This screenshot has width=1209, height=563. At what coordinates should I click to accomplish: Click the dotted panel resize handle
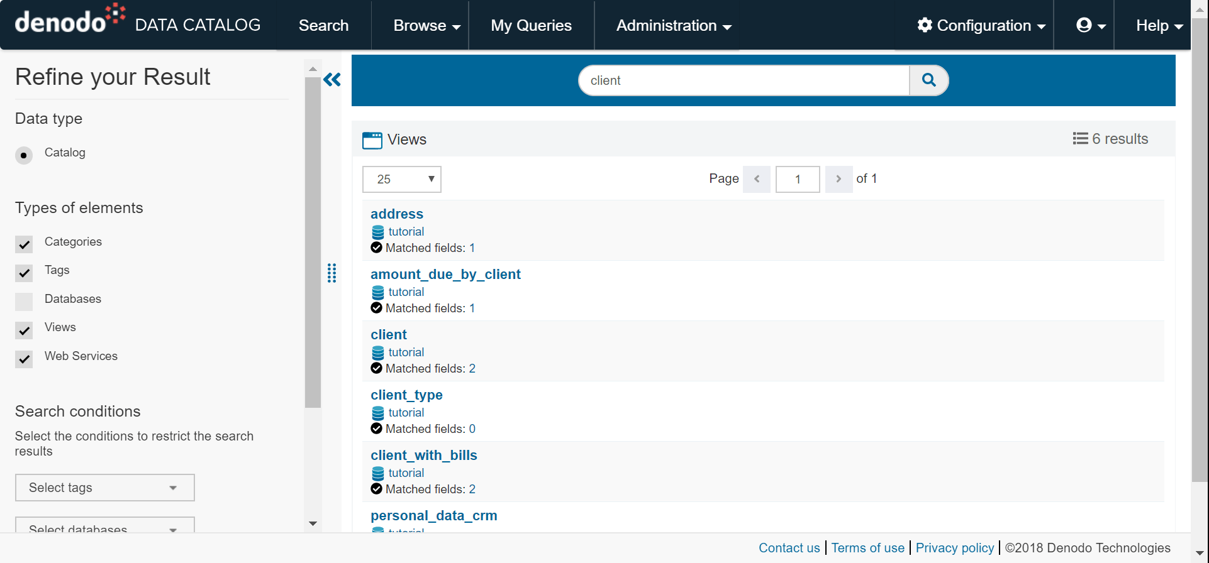[332, 273]
